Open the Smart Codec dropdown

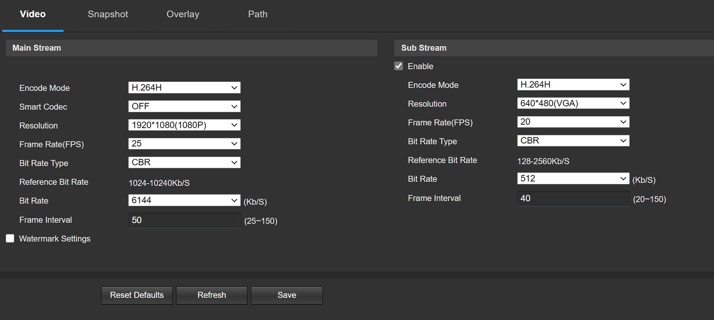click(184, 107)
